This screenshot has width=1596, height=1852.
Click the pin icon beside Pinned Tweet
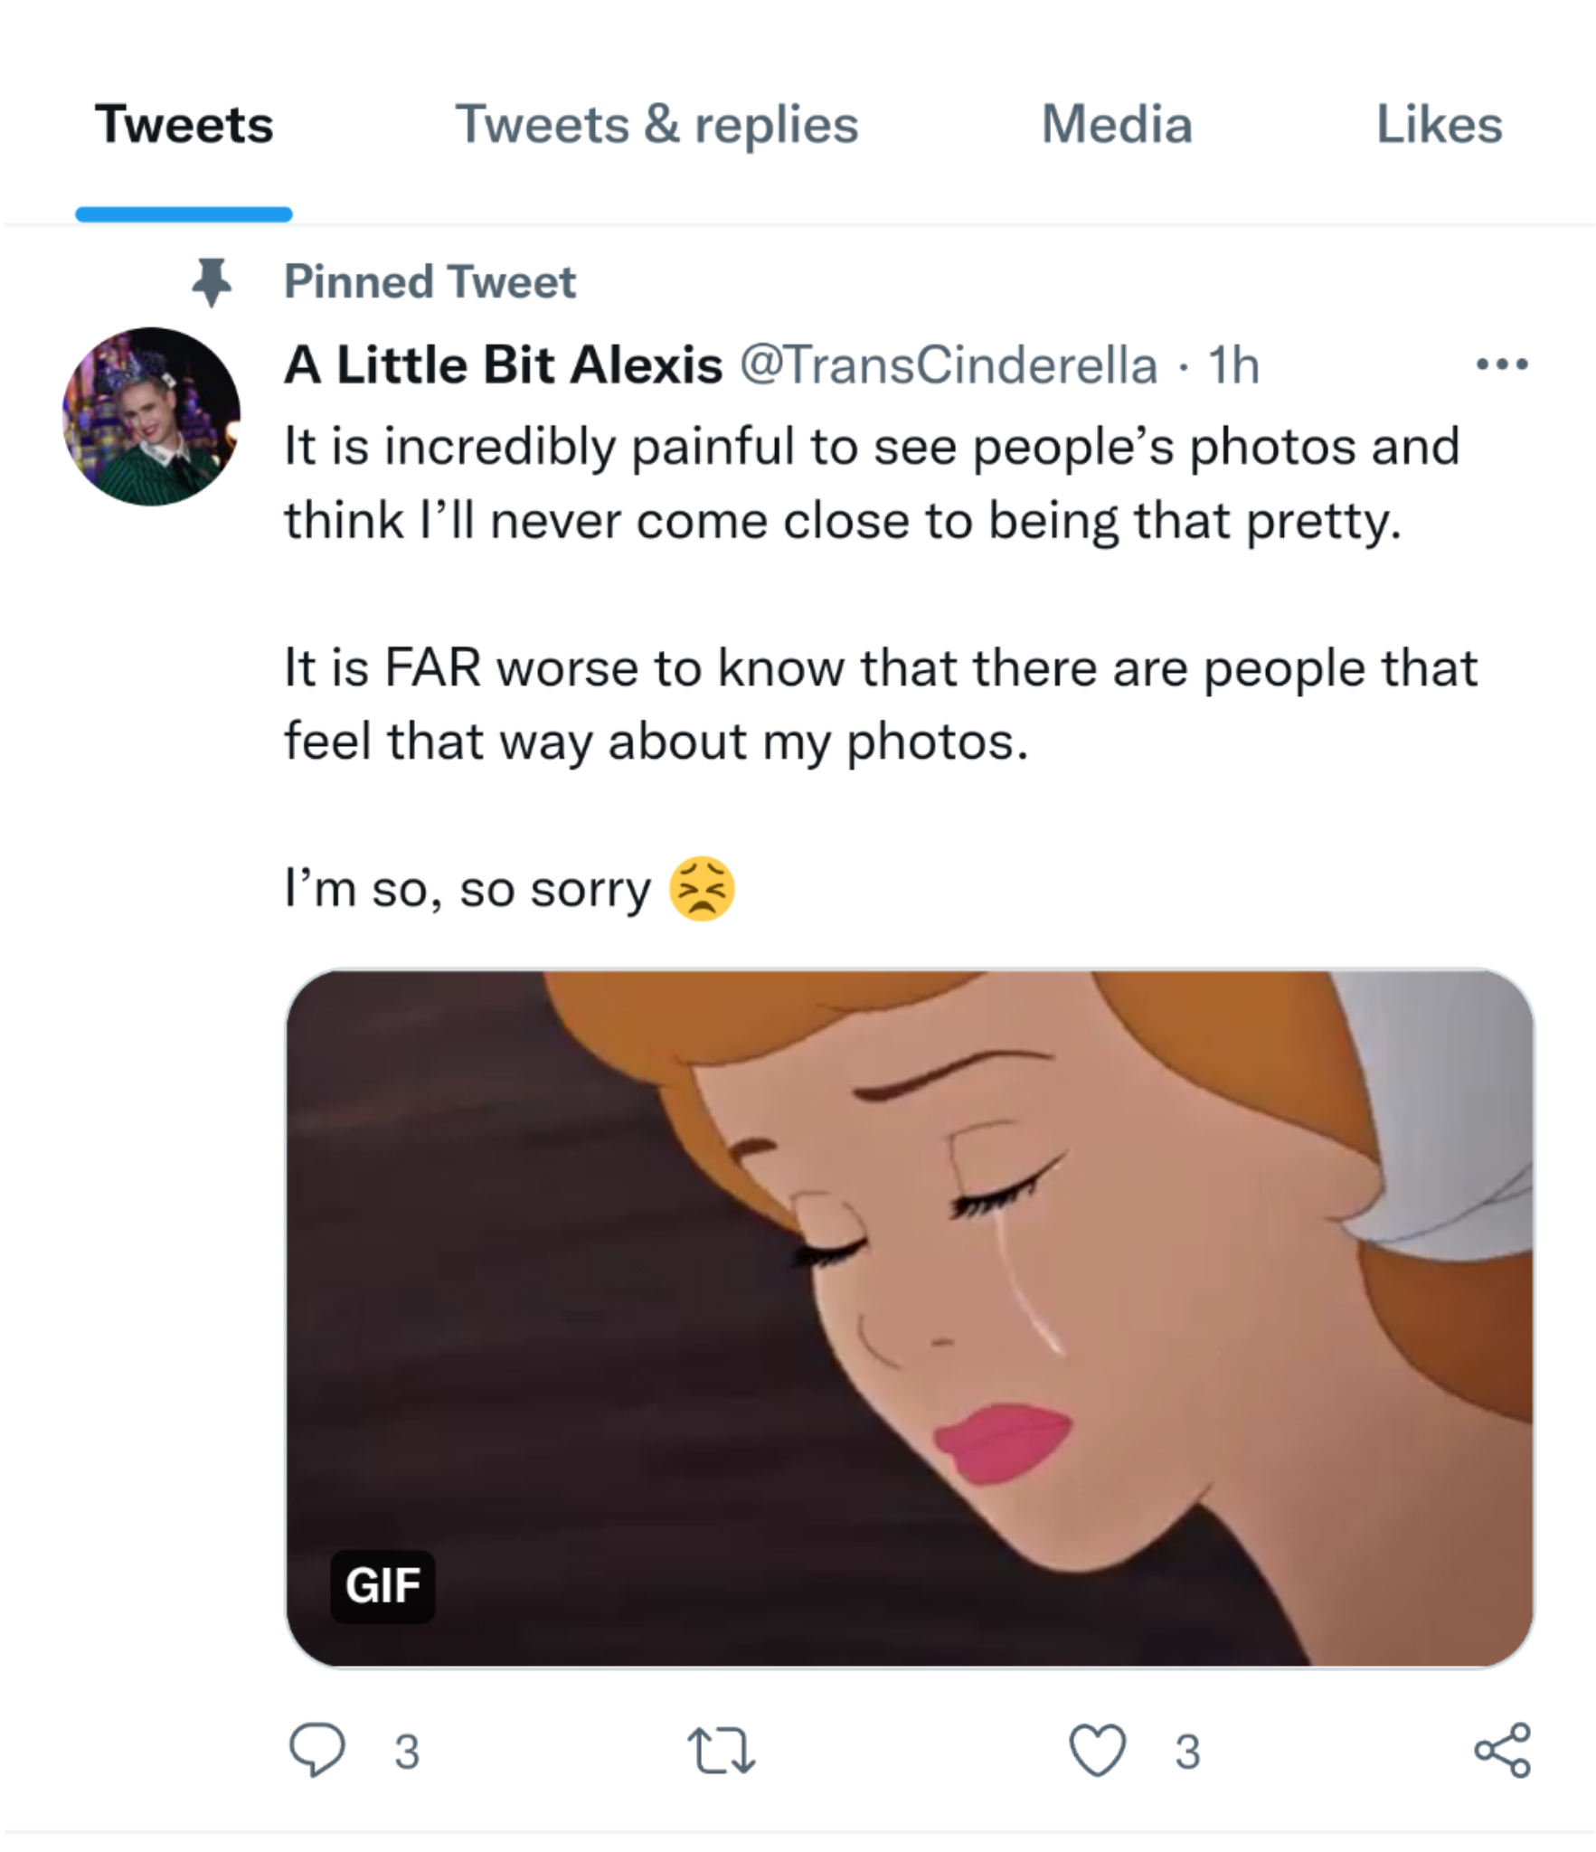pos(212,282)
